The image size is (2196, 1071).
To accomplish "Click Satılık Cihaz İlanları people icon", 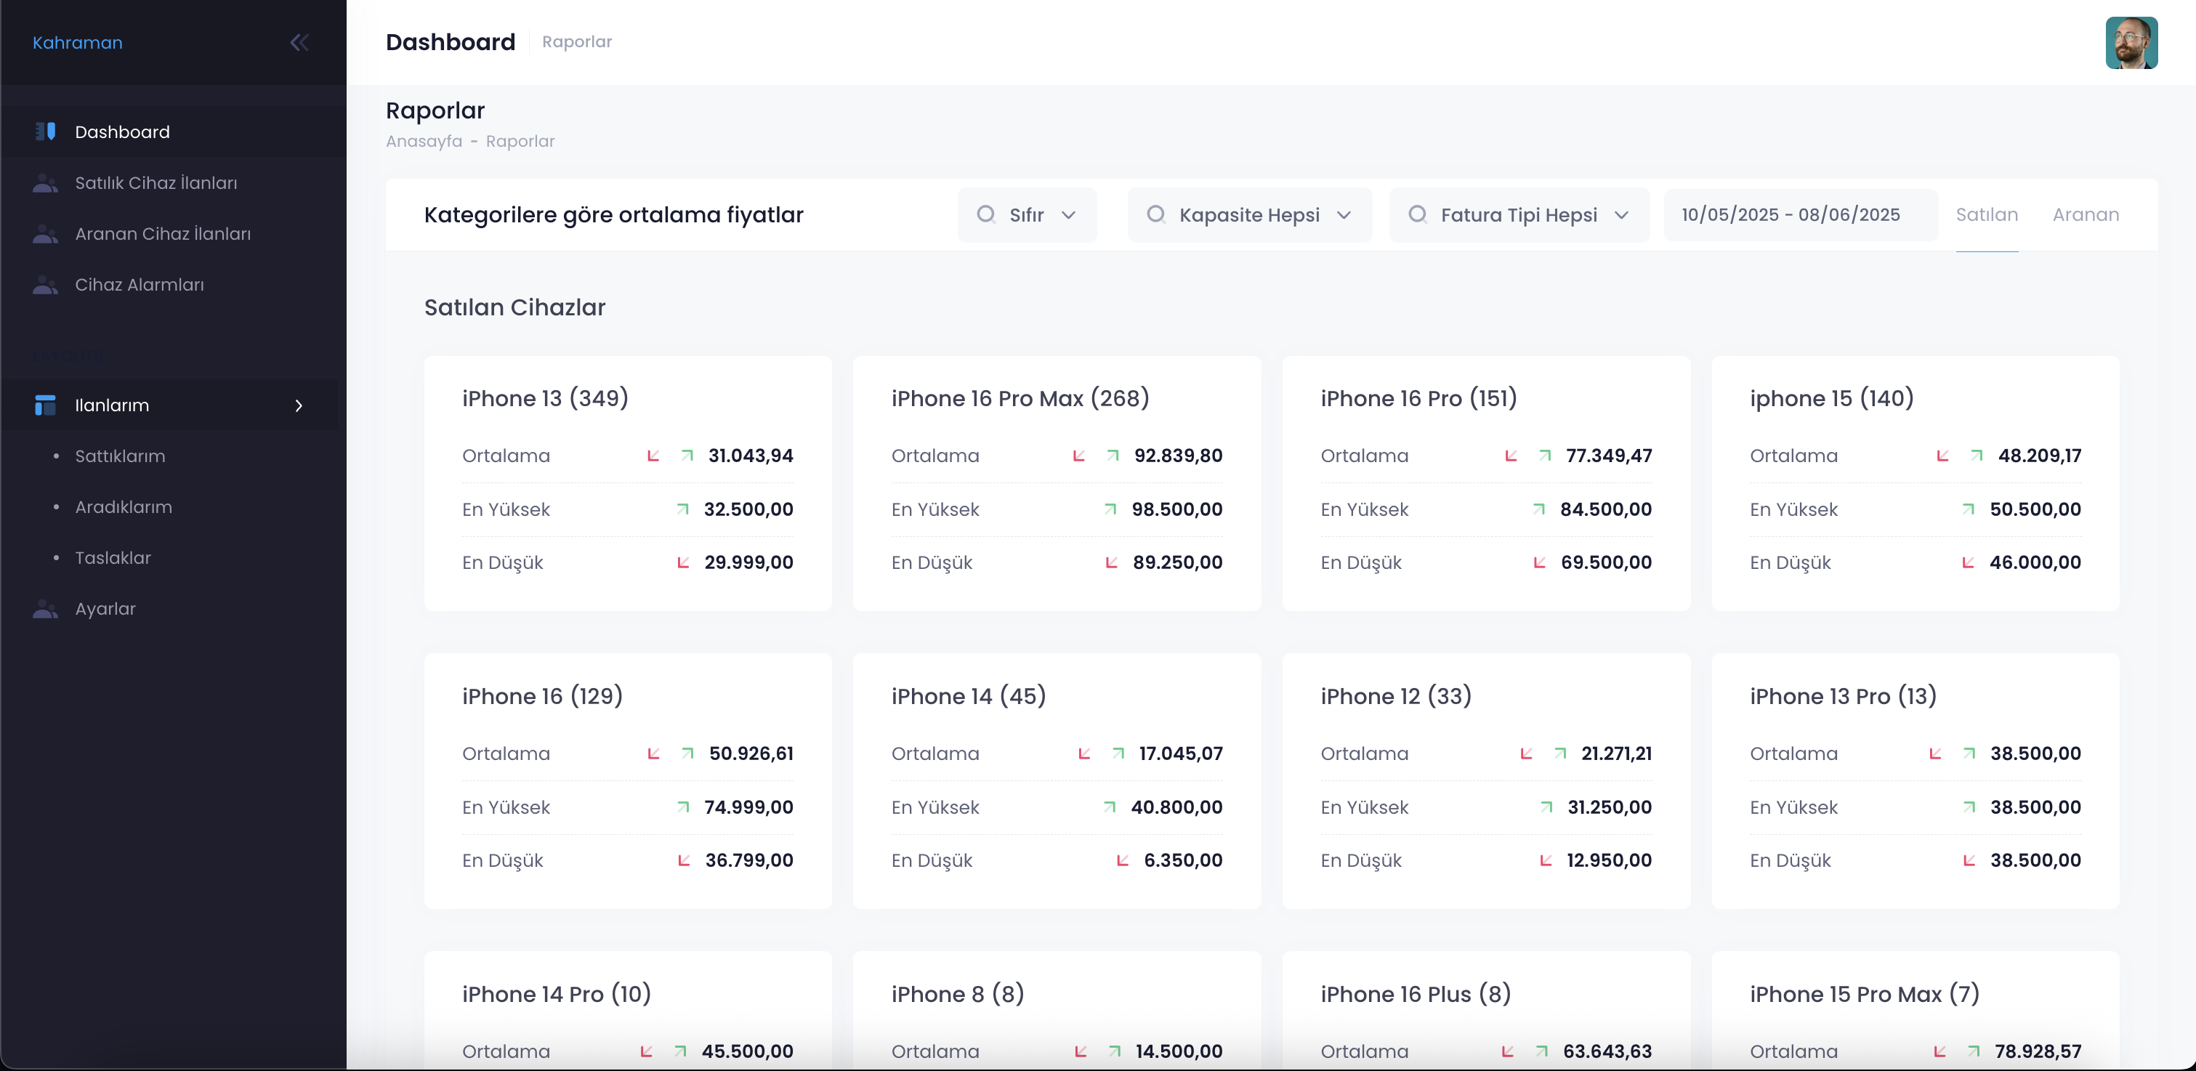I will 45,182.
